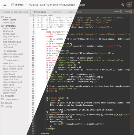Open list-collections.liquid file
Viewport: 134px width, 135px height.
[x=13, y=66]
